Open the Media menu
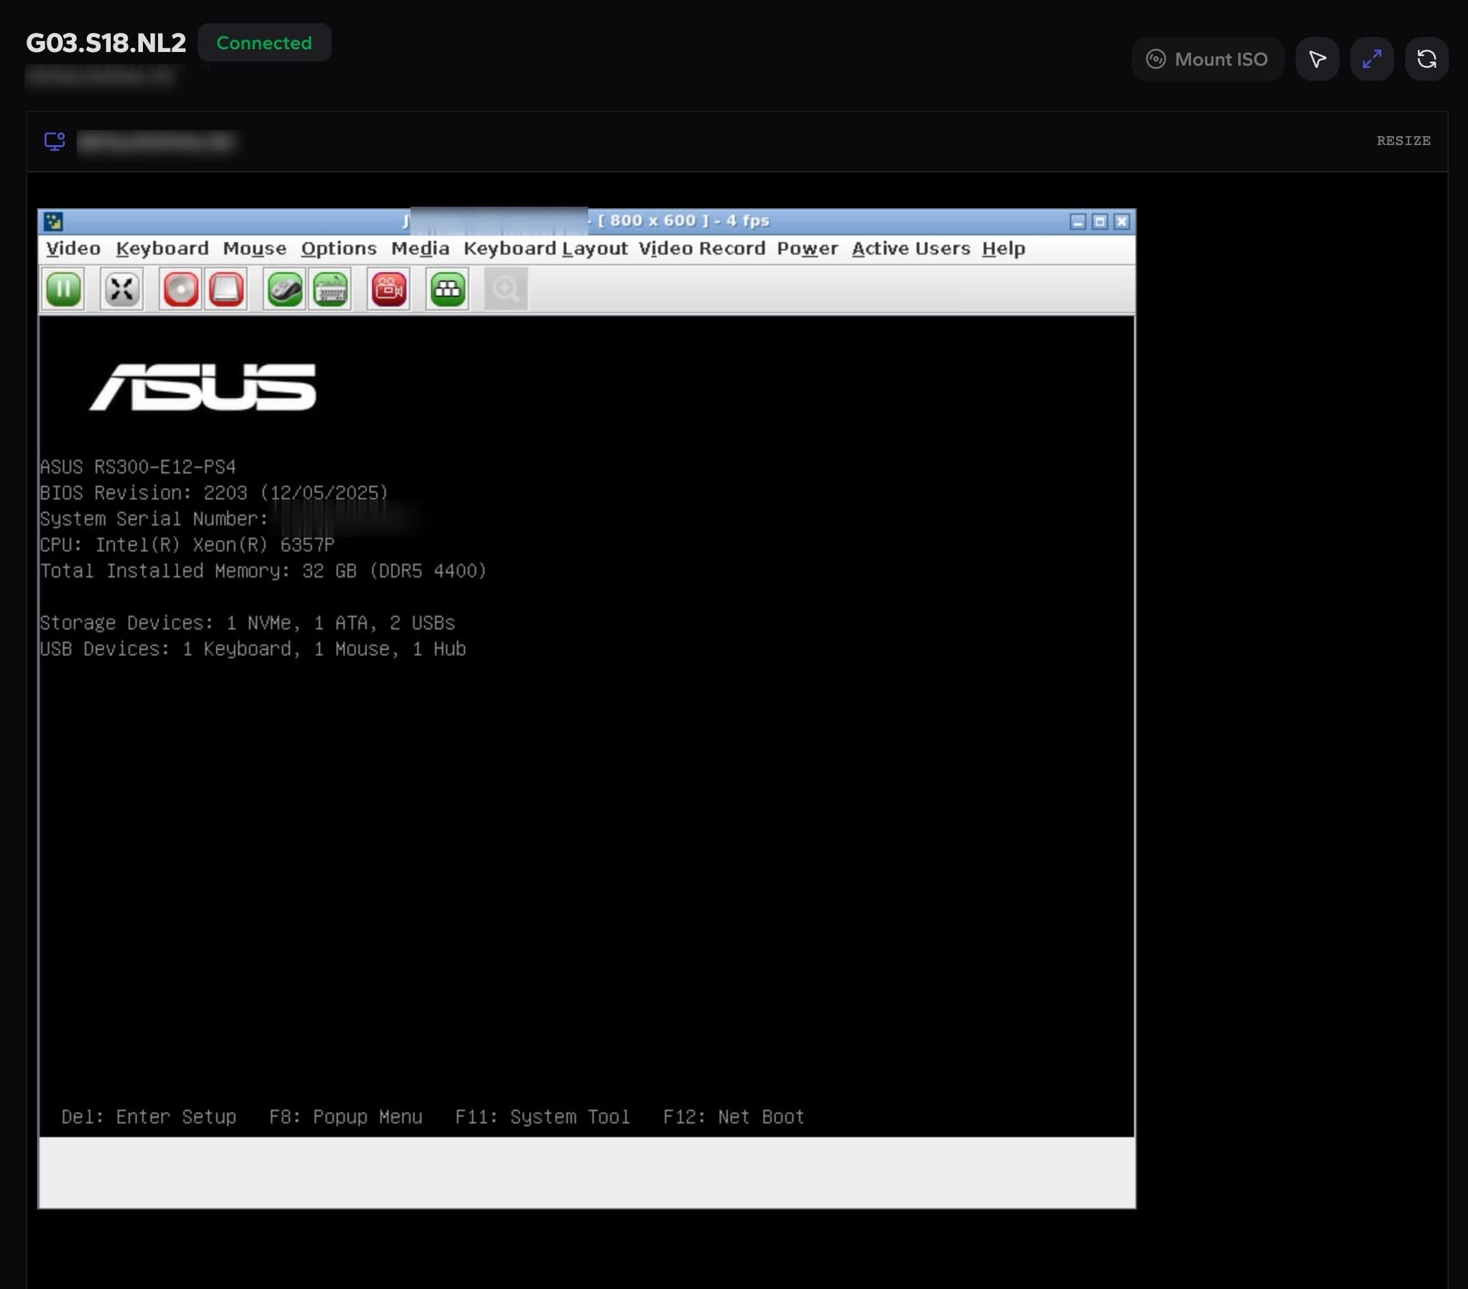Viewport: 1468px width, 1289px height. click(x=420, y=248)
